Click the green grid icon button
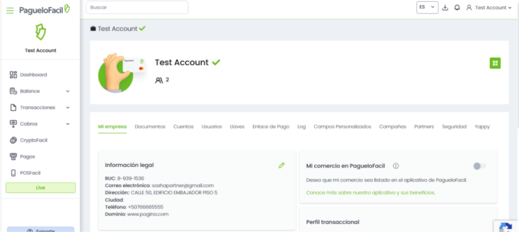Image resolution: width=519 pixels, height=232 pixels. pyautogui.click(x=495, y=63)
